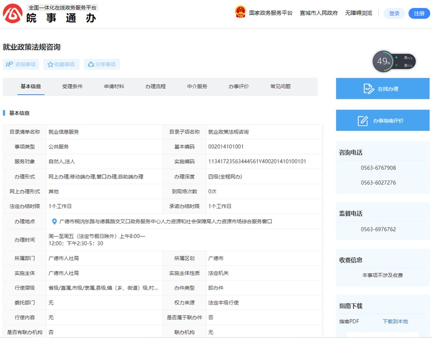View the 办事评价 tab
Viewport: 432px width, 338px height.
pyautogui.click(x=238, y=86)
